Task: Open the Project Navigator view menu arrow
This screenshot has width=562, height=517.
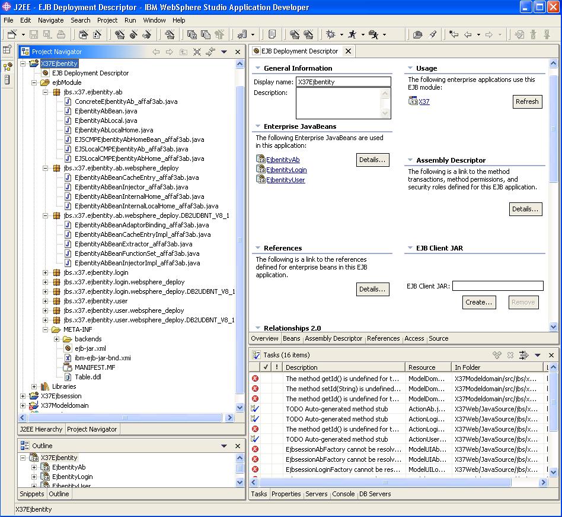Action: click(224, 52)
